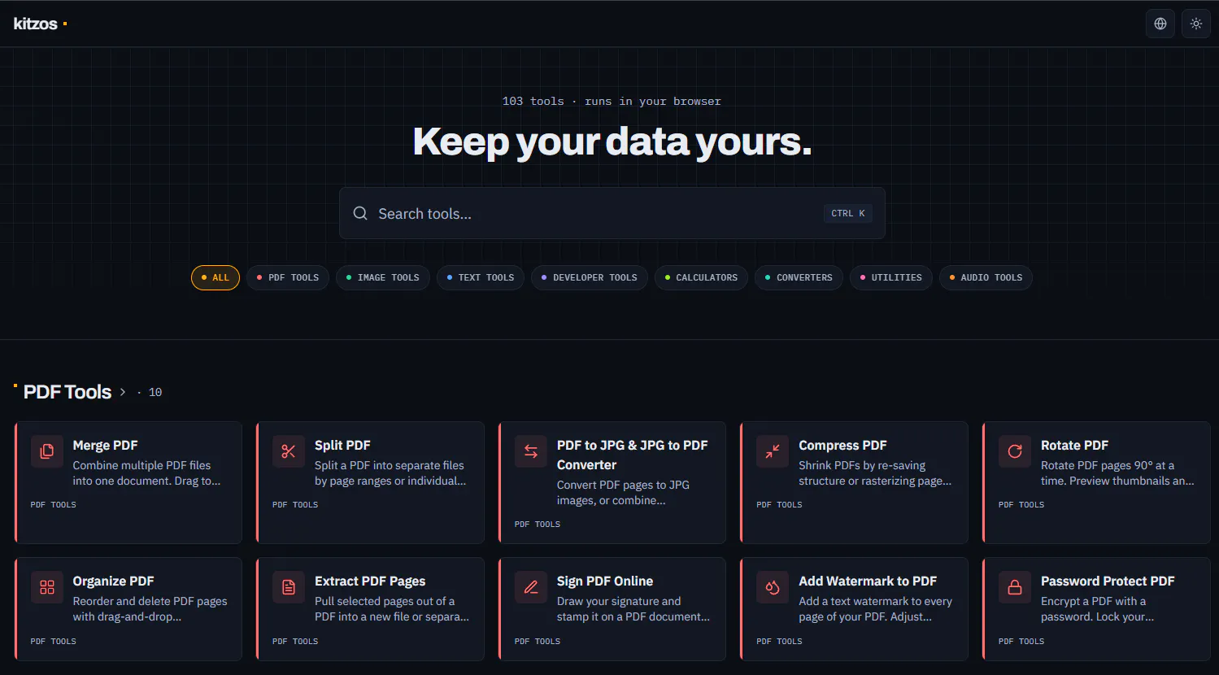Screen dimensions: 1219x675
Task: Click the Extract PDF Pages document icon
Action: click(x=289, y=587)
